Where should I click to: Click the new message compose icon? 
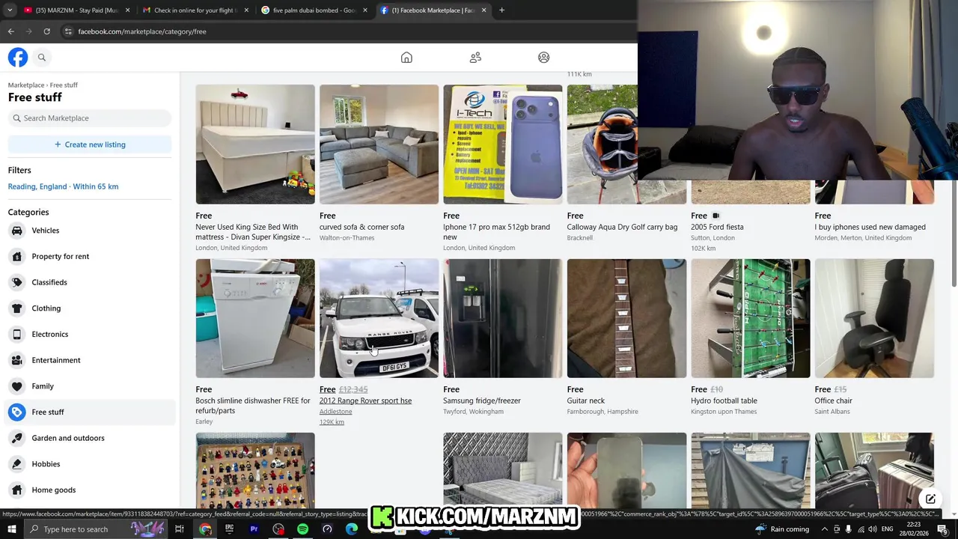[x=930, y=499]
